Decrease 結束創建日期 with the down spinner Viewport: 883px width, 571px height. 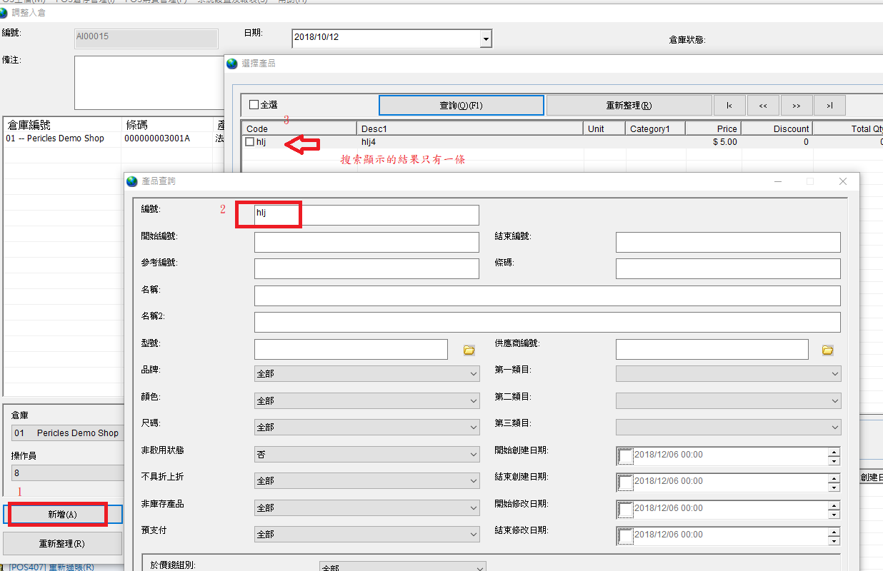[834, 487]
